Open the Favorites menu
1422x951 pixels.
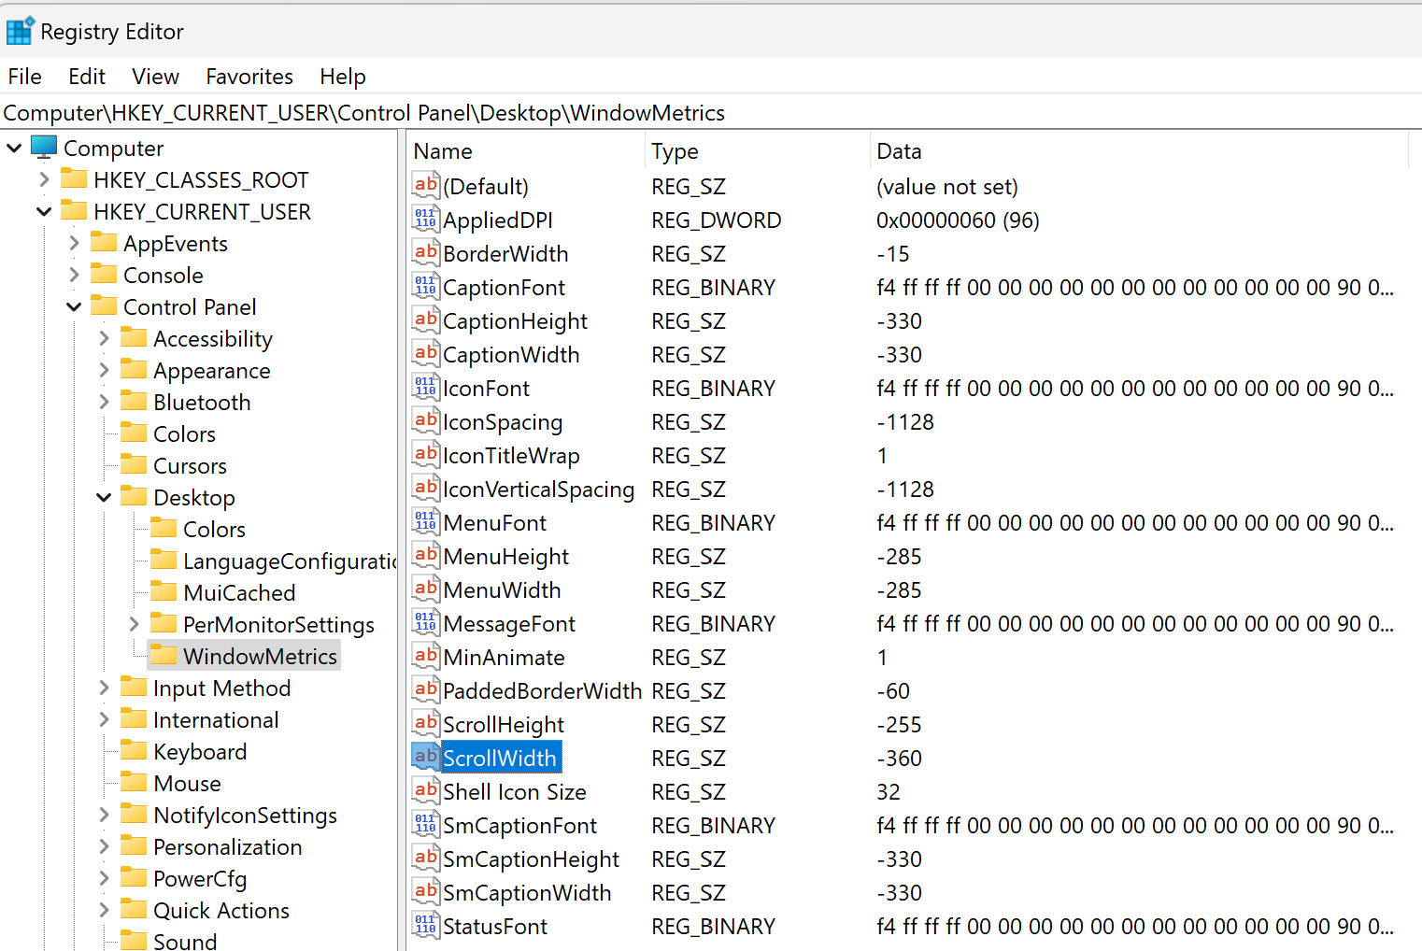(x=248, y=76)
